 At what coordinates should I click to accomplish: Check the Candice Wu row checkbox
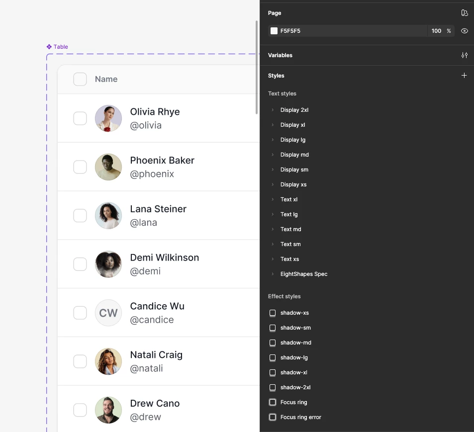pos(80,313)
